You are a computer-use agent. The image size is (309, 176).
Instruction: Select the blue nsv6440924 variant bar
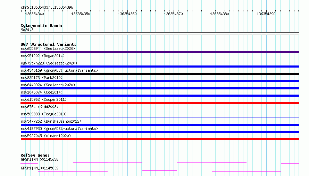[160, 88]
